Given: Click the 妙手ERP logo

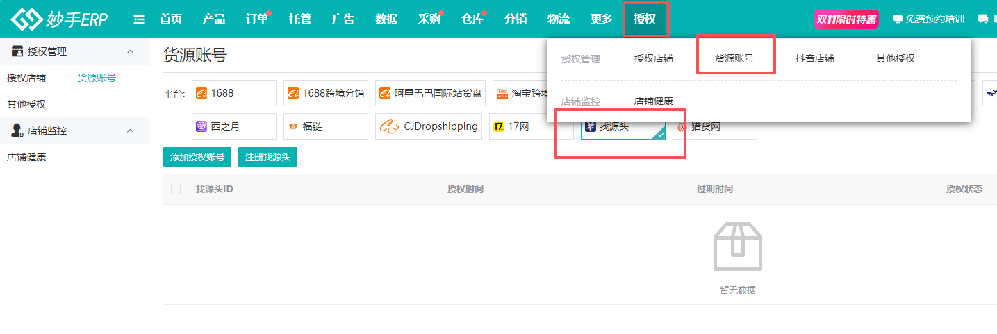Looking at the screenshot, I should [x=59, y=19].
